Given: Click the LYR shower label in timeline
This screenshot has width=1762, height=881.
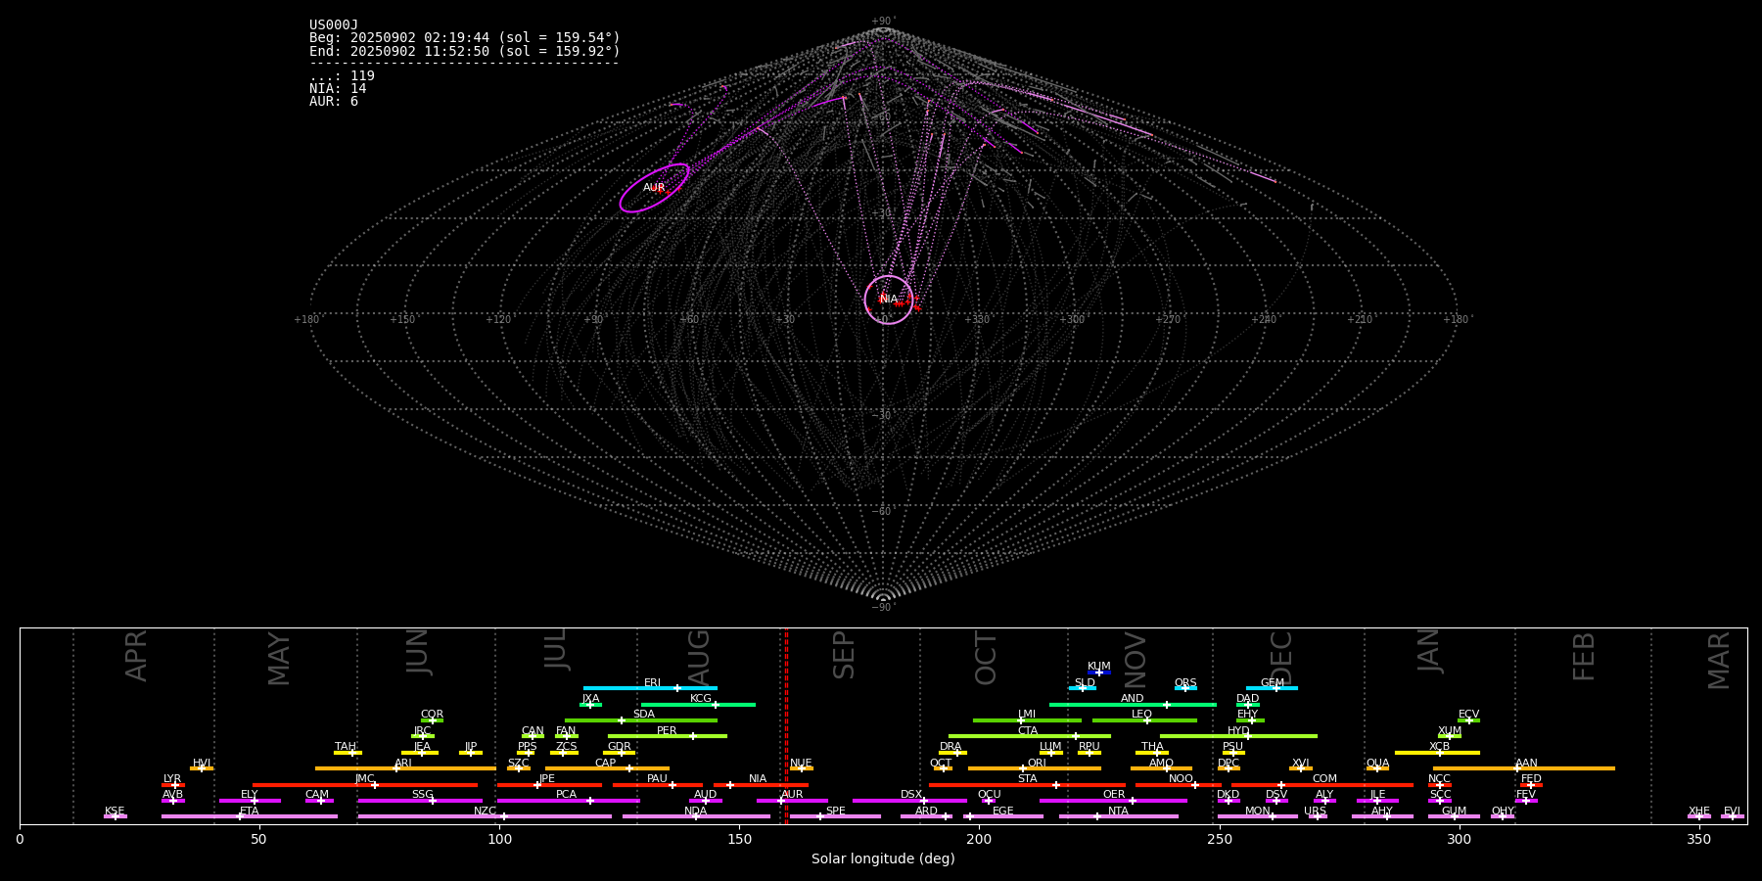Looking at the screenshot, I should pos(172,778).
